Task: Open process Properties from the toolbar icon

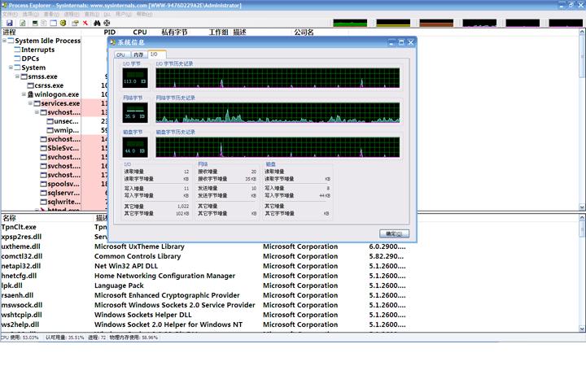Action: pos(75,23)
